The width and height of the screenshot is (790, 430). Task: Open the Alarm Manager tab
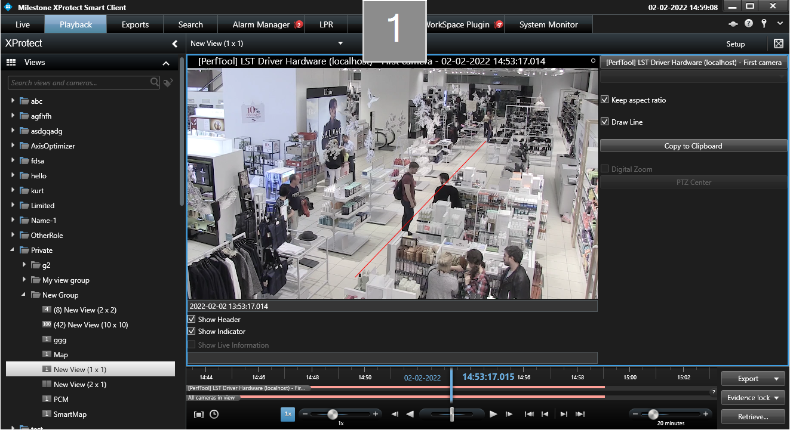[x=261, y=24]
